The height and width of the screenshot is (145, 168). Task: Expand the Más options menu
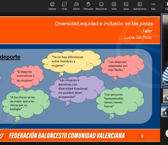click(153, 6)
